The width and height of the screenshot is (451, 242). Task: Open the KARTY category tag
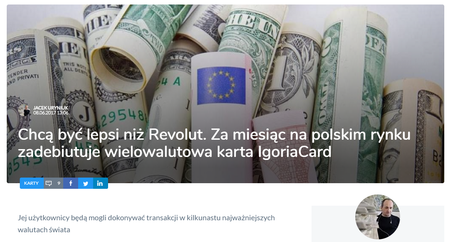click(x=31, y=183)
